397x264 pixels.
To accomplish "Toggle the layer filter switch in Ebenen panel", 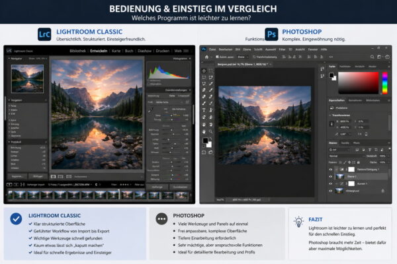I will (389, 149).
